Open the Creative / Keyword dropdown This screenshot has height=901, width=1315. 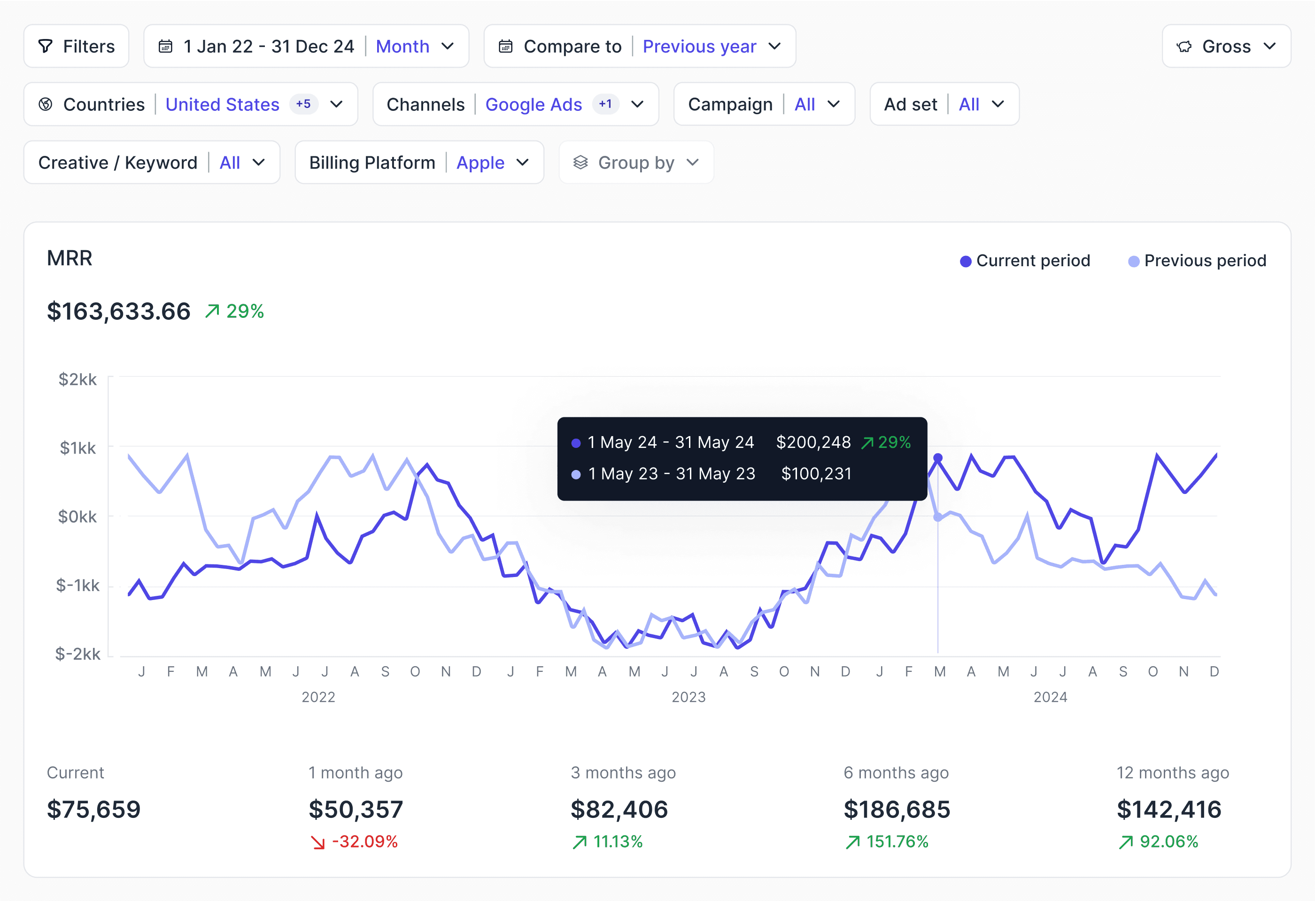tap(152, 162)
